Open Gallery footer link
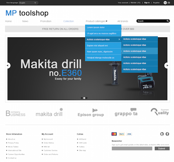Viewport: 174px width, 162px height. point(82,147)
